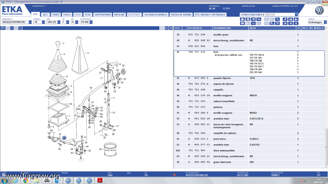The width and height of the screenshot is (328, 184).
Task: Select row 62A disco estanqueidad
Action: click(249, 150)
